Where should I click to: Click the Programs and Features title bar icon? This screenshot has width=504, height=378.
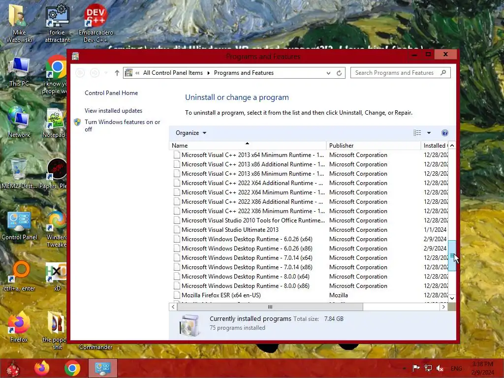point(75,56)
